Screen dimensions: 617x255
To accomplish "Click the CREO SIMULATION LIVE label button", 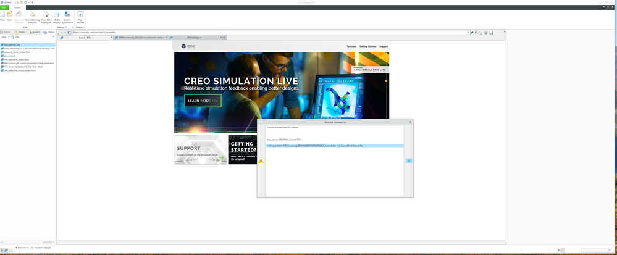I will click(370, 70).
